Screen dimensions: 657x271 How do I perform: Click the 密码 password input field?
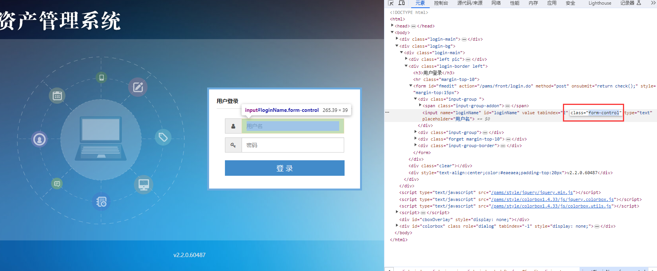[x=293, y=145]
